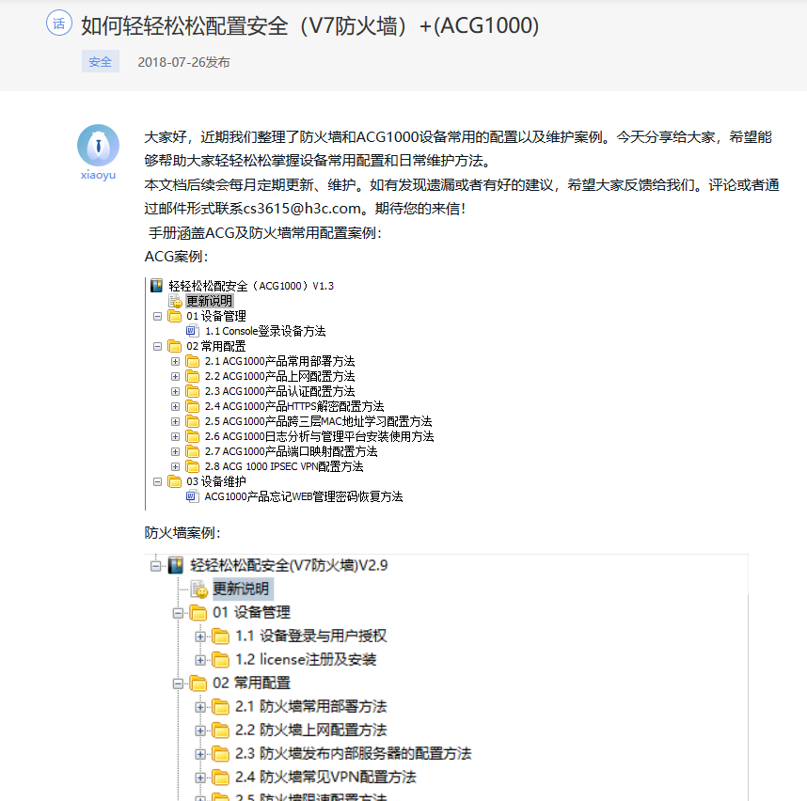Click folder icon of 2.5 跨三层MAC地址学习

click(x=193, y=421)
